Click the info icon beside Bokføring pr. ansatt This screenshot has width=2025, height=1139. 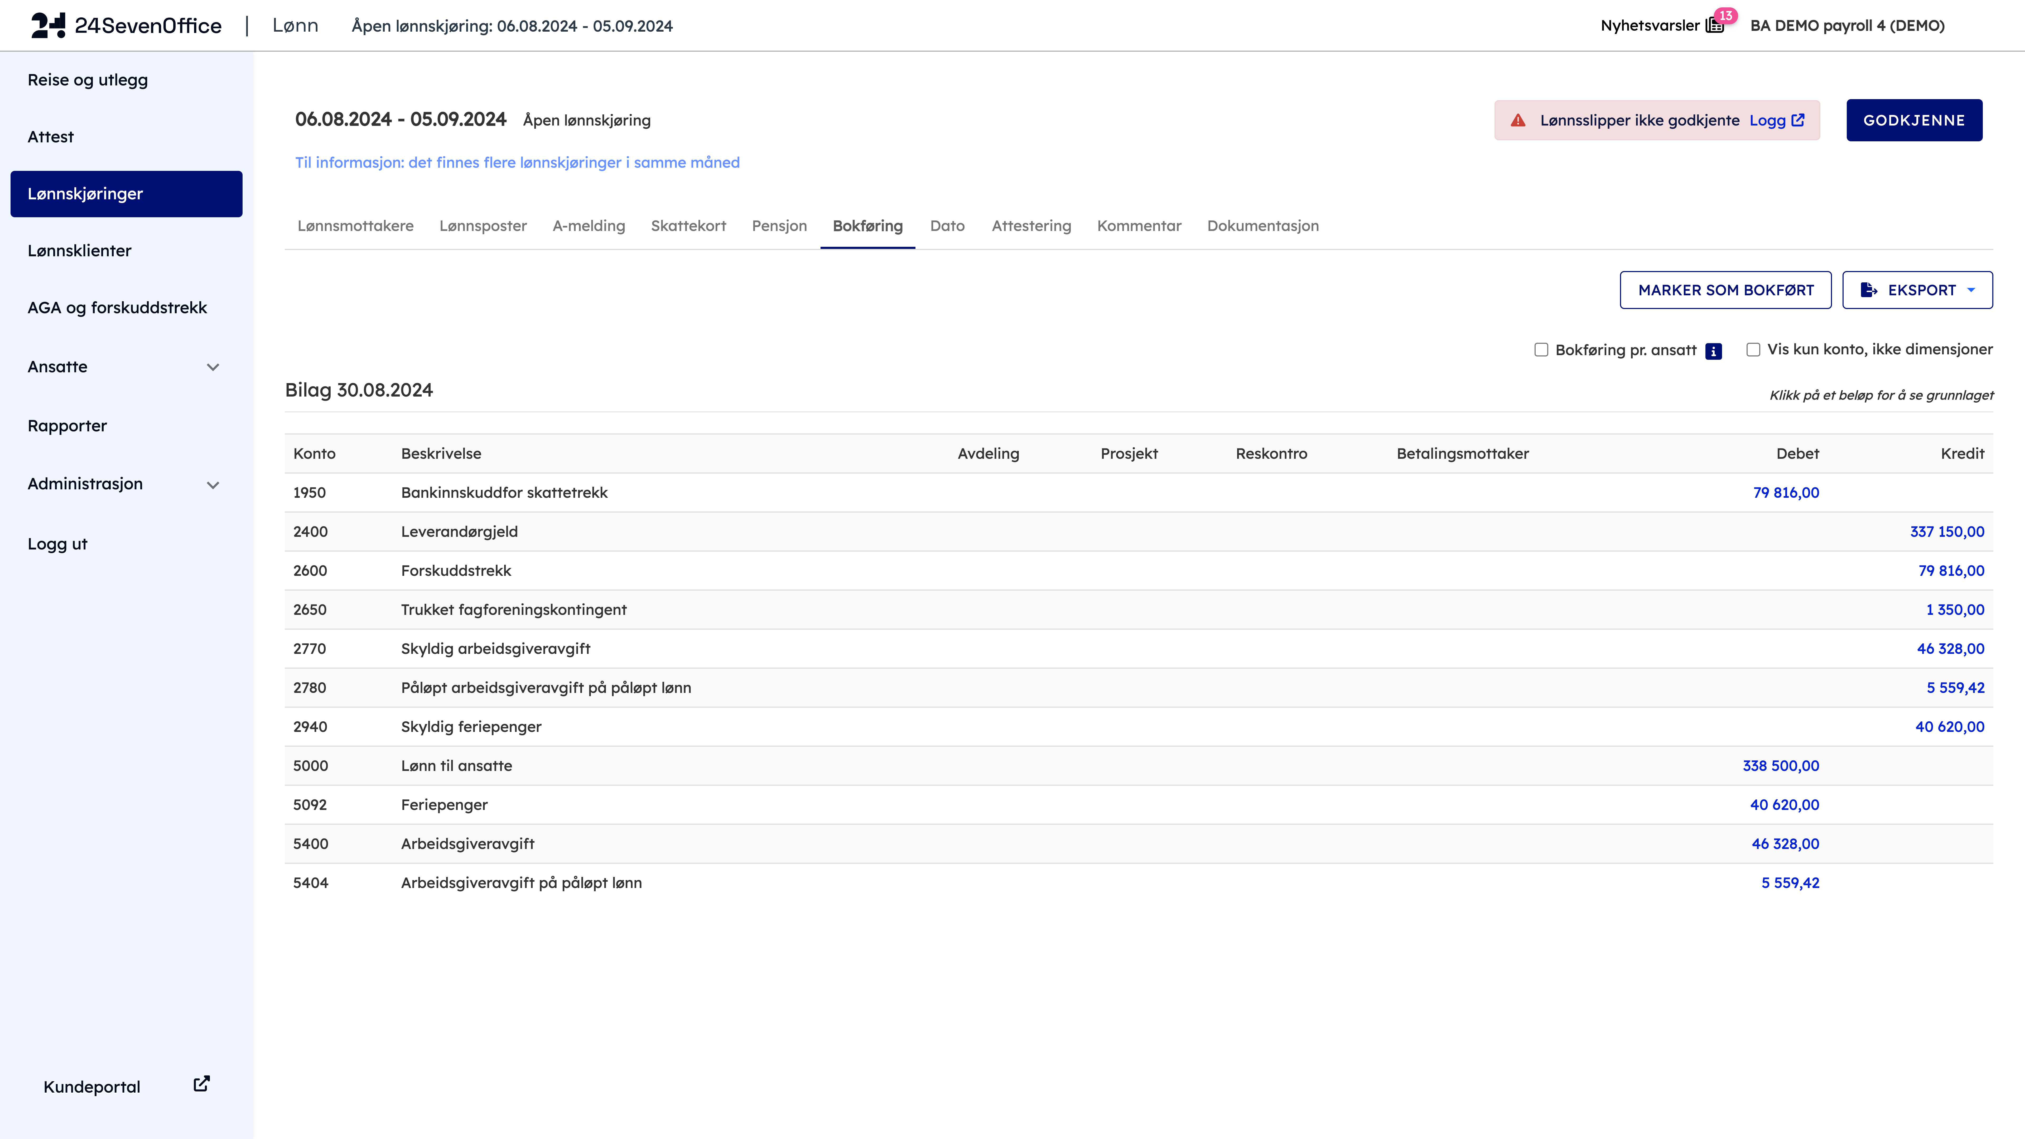[1714, 351]
